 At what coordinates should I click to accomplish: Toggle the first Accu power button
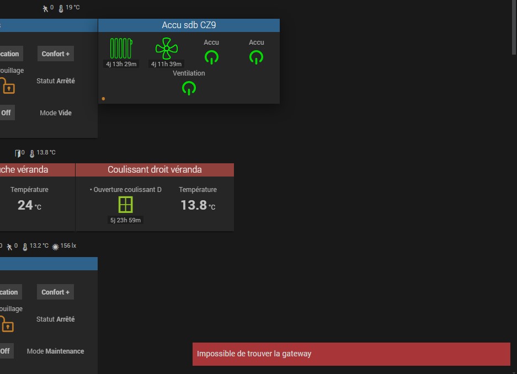click(211, 57)
